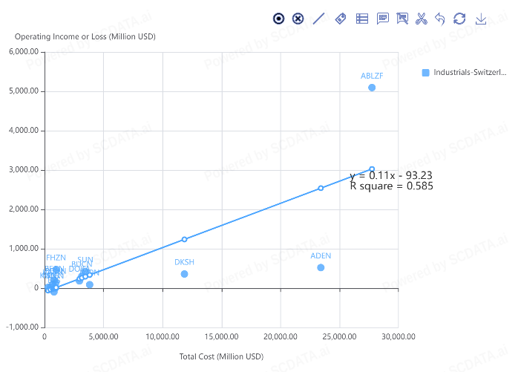
Task: Open the data table view icon
Action: 362,19
